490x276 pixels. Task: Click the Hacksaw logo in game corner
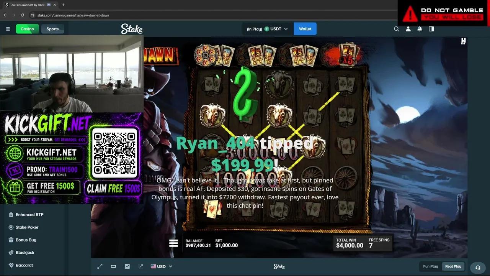coord(463,41)
